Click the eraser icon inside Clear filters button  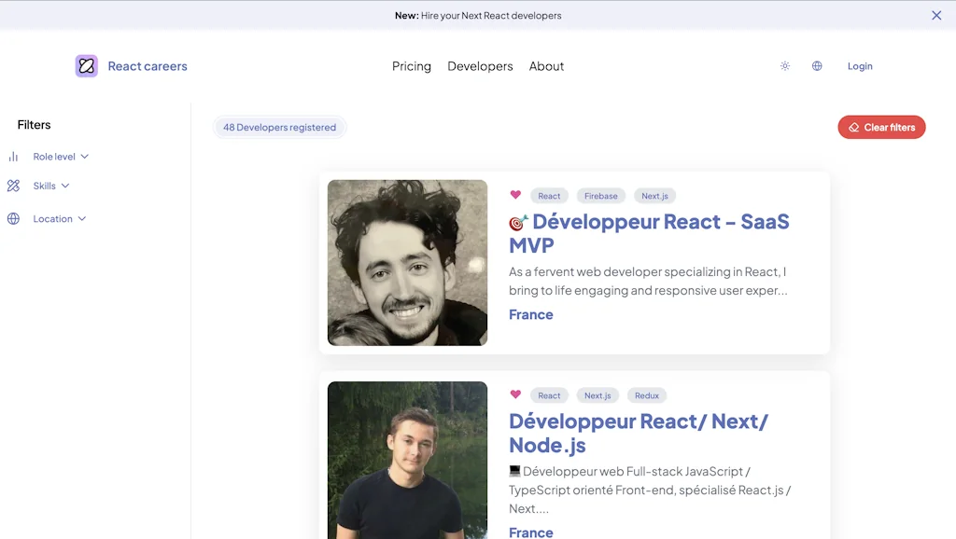(x=852, y=127)
